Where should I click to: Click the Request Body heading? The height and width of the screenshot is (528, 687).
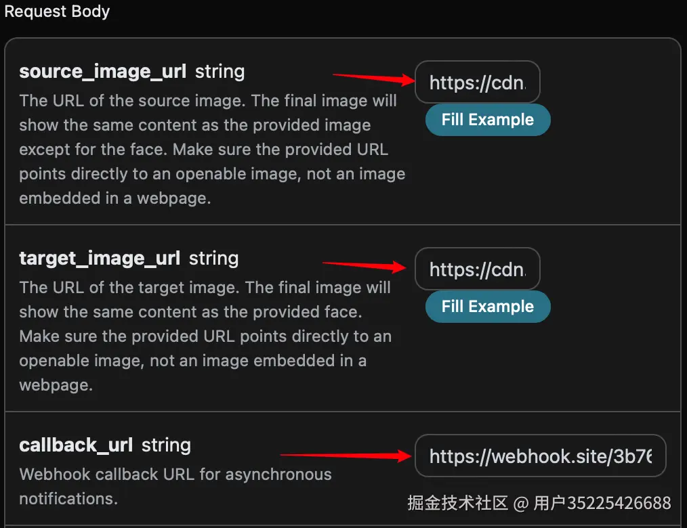pyautogui.click(x=57, y=12)
